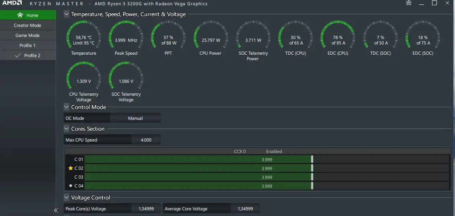Collapse the sidebar with the double-arrow icon

[56, 210]
